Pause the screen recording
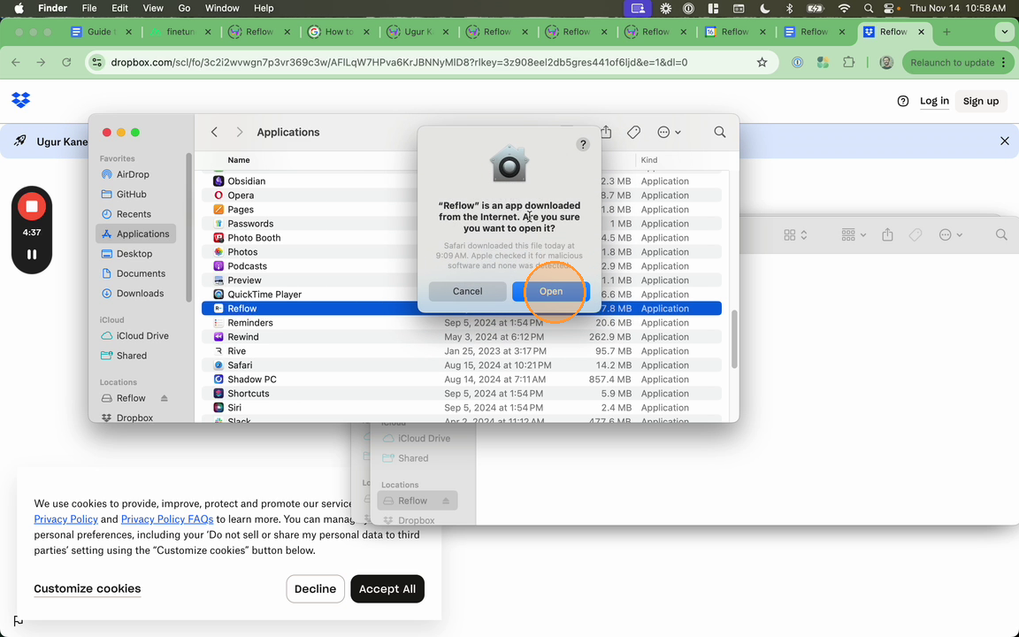1019x637 pixels. coord(31,255)
